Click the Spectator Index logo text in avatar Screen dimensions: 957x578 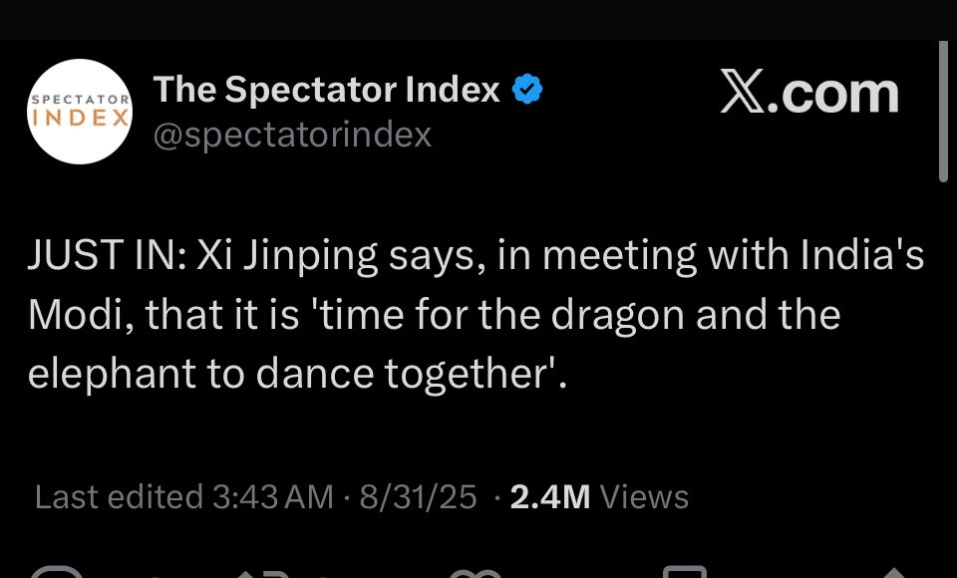click(79, 112)
